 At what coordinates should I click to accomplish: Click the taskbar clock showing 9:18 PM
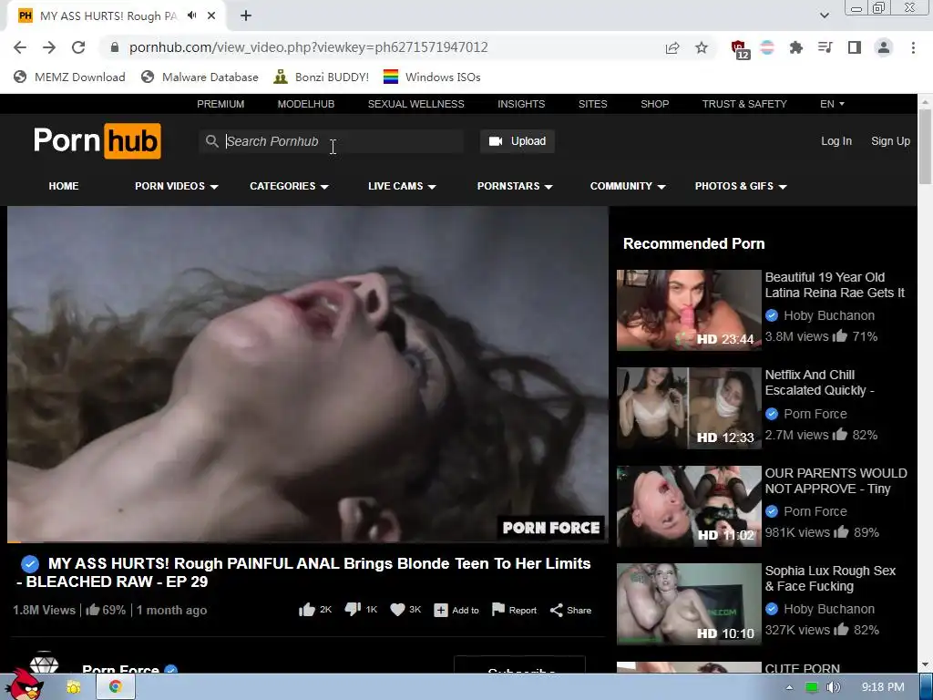click(x=883, y=687)
